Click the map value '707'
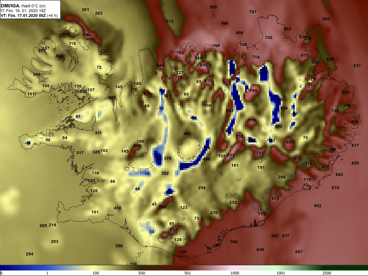 [253, 12]
